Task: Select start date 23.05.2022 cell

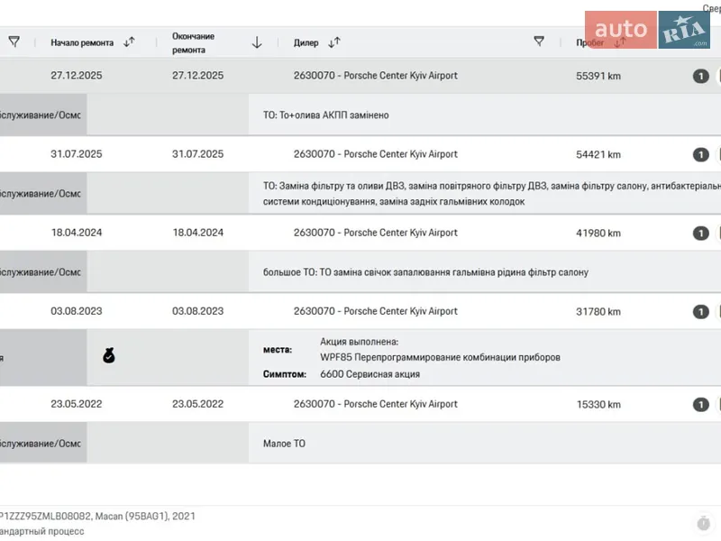Action: pyautogui.click(x=77, y=404)
